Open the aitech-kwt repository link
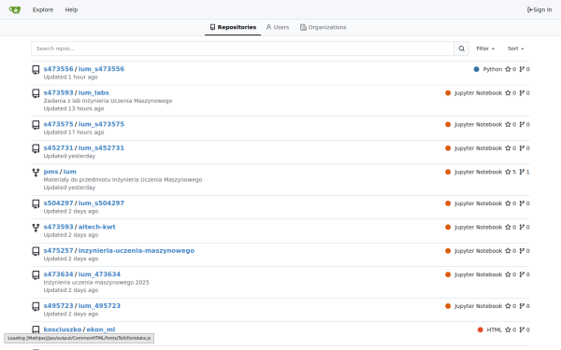Screen dimensions: 561x350 (97, 227)
